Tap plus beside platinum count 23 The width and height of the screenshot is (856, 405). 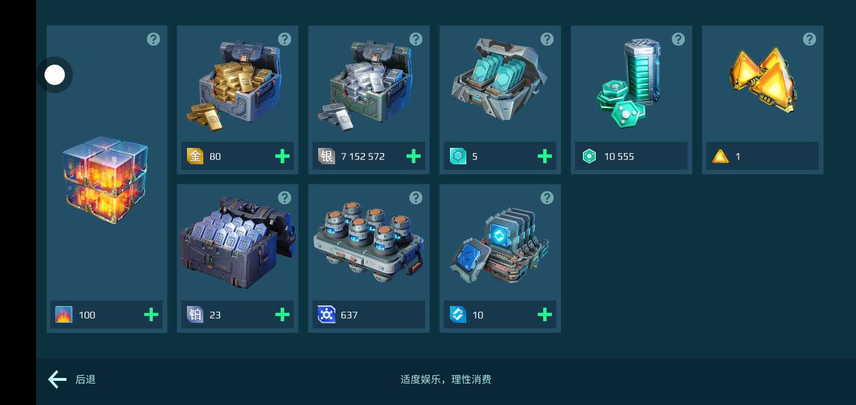[282, 315]
